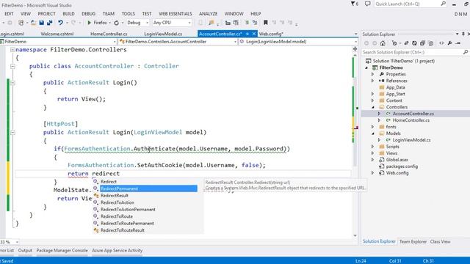This screenshot has height=264, width=470.
Task: Open the Debug configuration dropdown
Action: click(147, 23)
